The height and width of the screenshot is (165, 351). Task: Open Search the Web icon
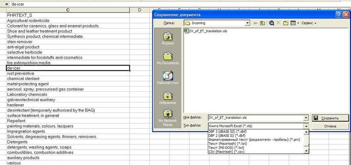click(271, 23)
